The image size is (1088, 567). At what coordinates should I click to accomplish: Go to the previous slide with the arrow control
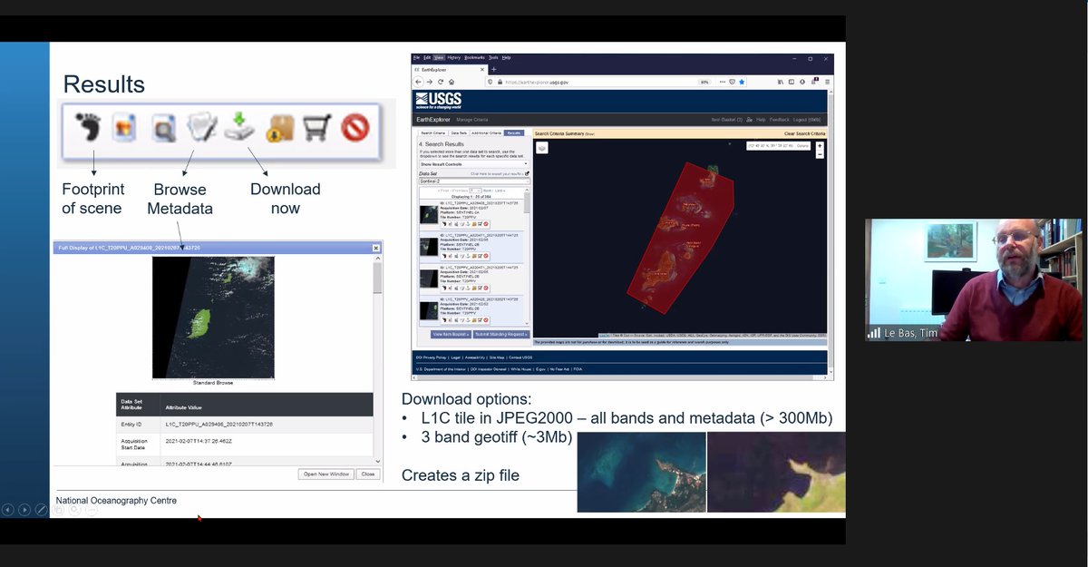(8, 510)
